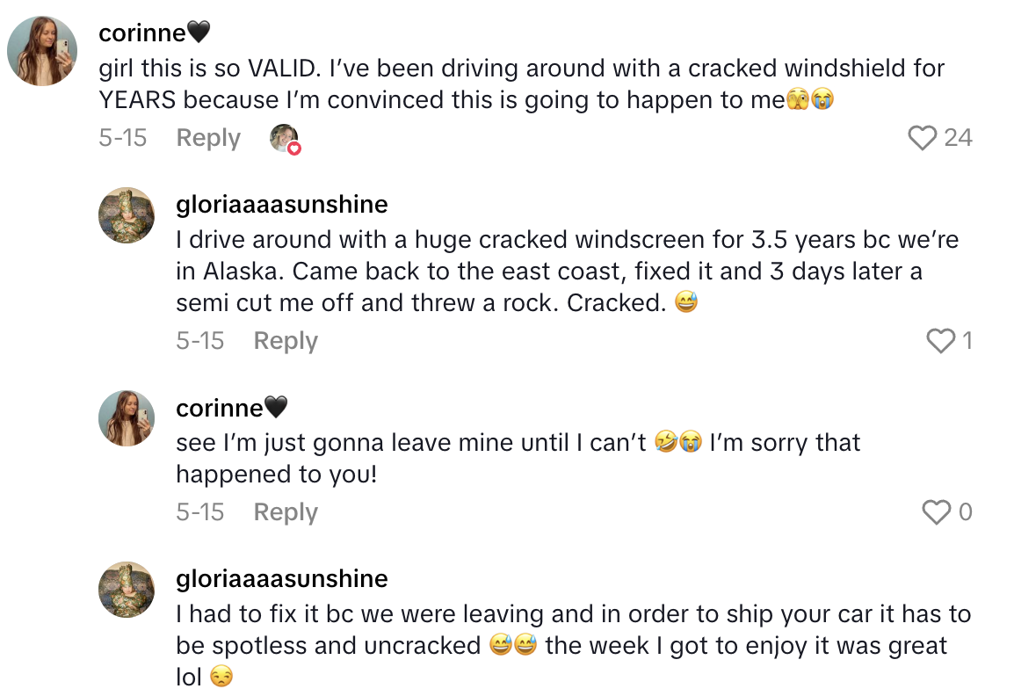Screen dimensions: 1014x696
Task: Open corinne's avatar next to the "leave mine" reply
Action: coord(127,418)
